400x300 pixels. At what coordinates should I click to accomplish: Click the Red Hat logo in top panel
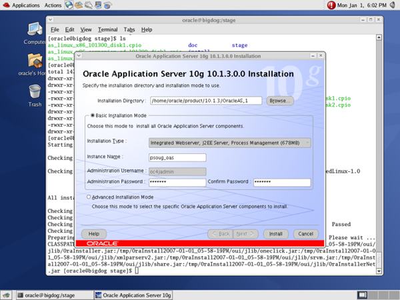click(6, 5)
